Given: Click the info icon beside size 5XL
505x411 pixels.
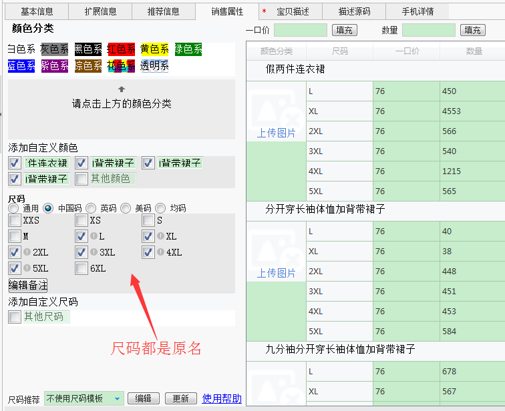Looking at the screenshot, I should [x=27, y=268].
